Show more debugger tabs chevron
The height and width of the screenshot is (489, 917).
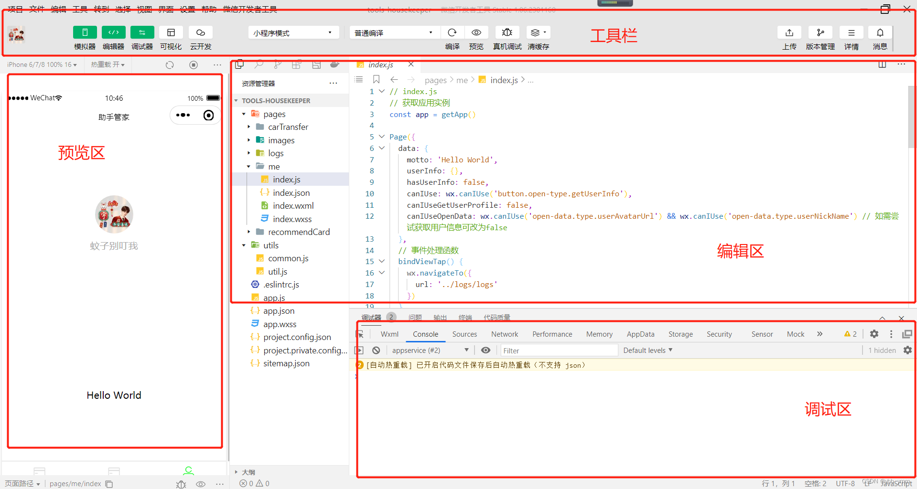pos(820,334)
